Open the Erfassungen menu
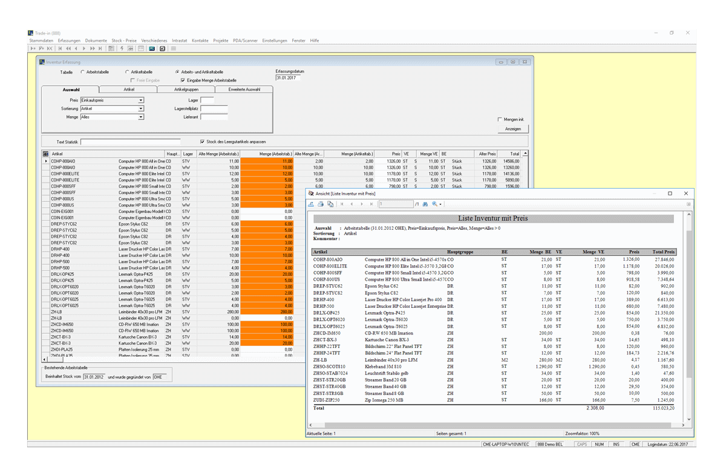 (70, 41)
